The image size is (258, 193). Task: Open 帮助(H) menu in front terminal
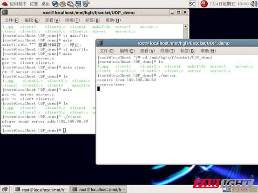pyautogui.click(x=208, y=51)
